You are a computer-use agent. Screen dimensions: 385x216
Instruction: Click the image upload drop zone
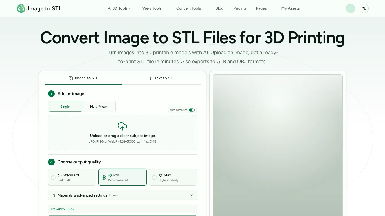(122, 132)
